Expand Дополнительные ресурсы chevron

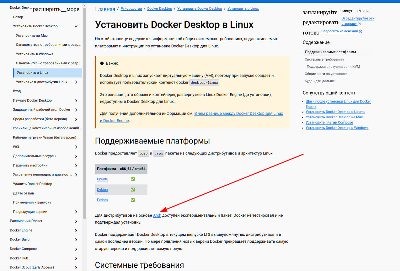(76, 156)
